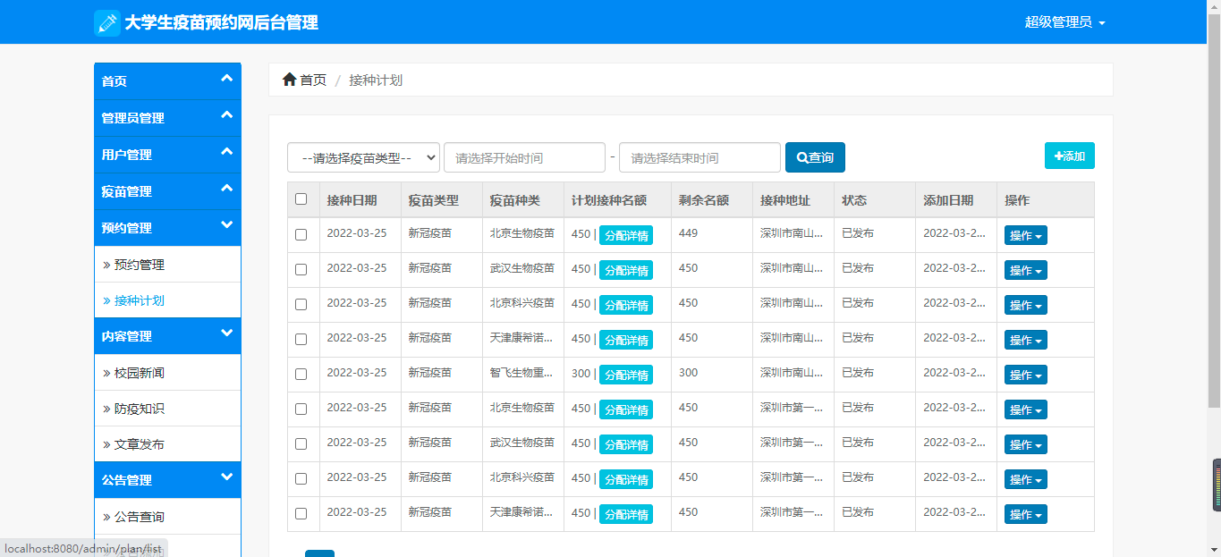
Task: Open the 校园新闻 menu item
Action: 167,373
